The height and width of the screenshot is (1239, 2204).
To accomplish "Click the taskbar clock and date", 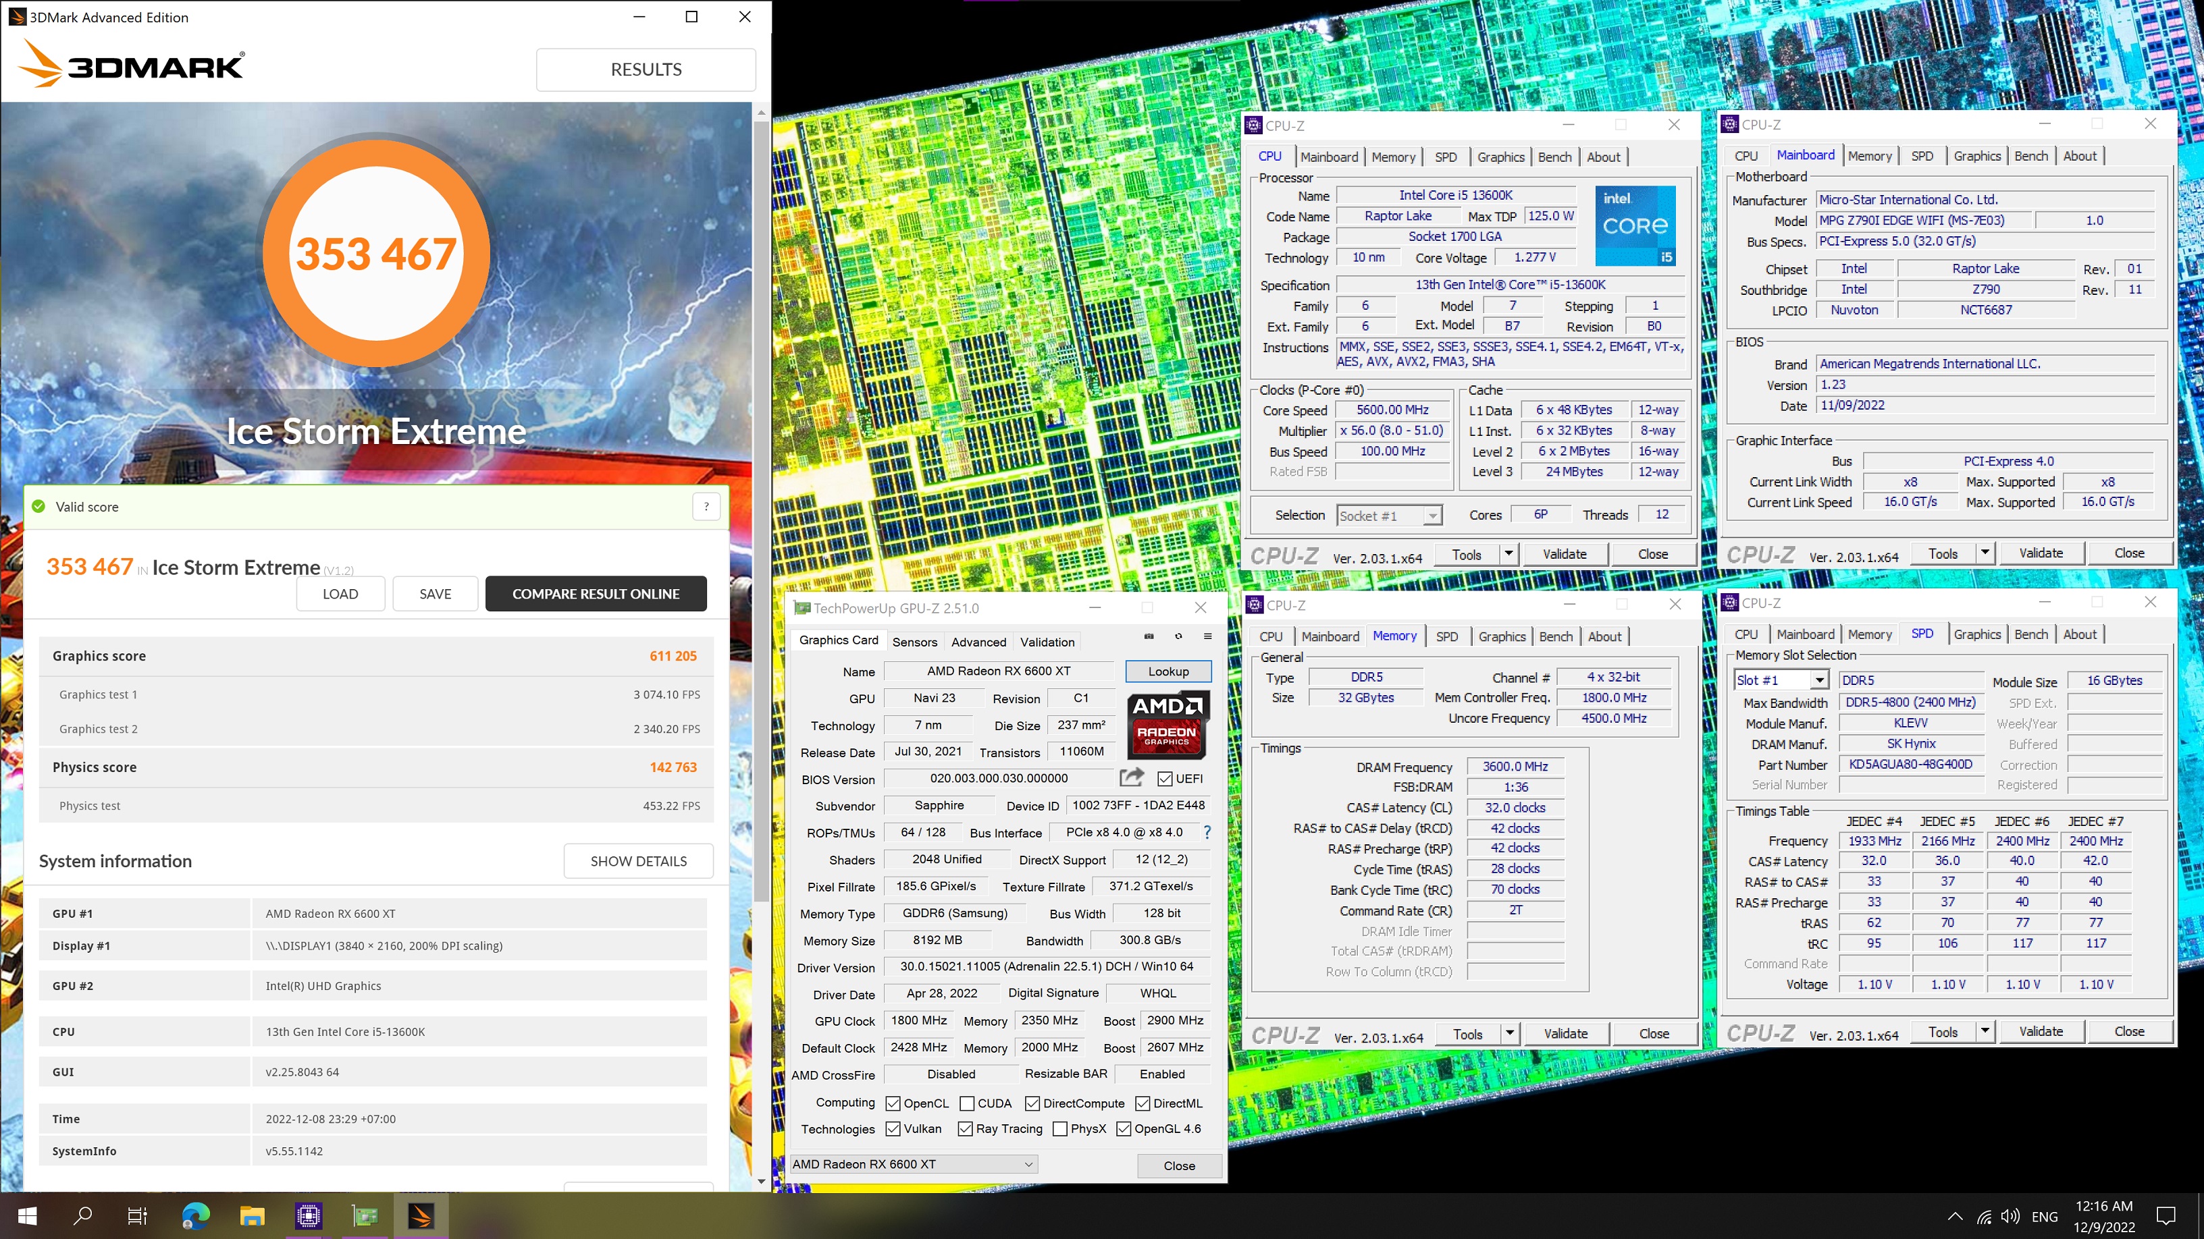I will coord(2104,1216).
